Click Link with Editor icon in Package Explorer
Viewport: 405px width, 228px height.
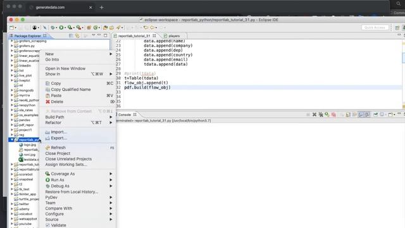point(77,35)
